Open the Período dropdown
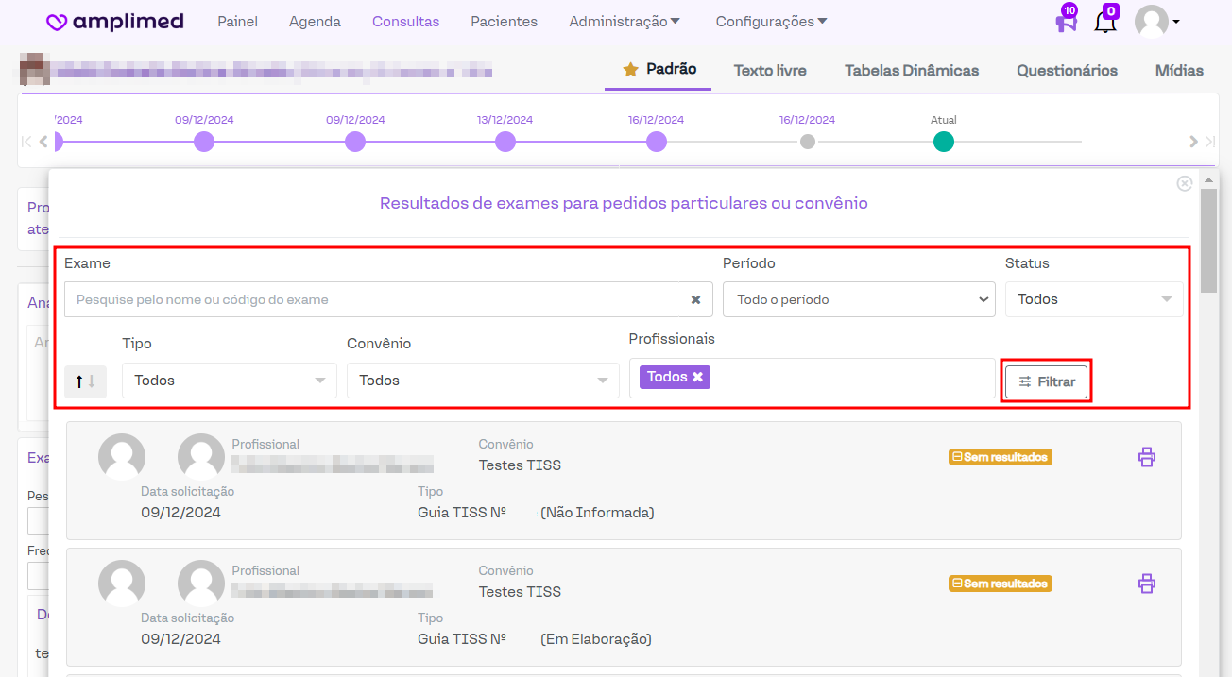 tap(858, 299)
